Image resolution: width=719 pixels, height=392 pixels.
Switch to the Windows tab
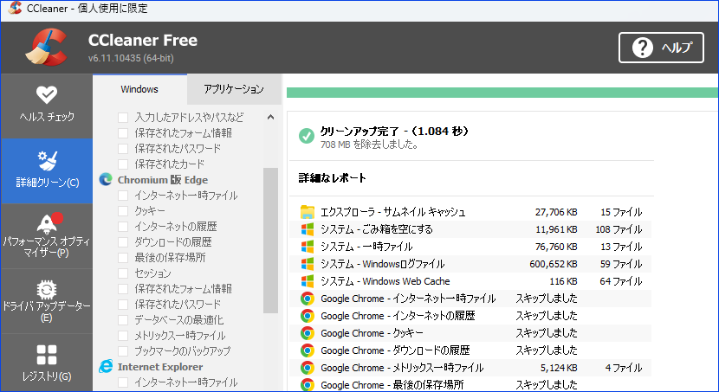click(x=139, y=89)
